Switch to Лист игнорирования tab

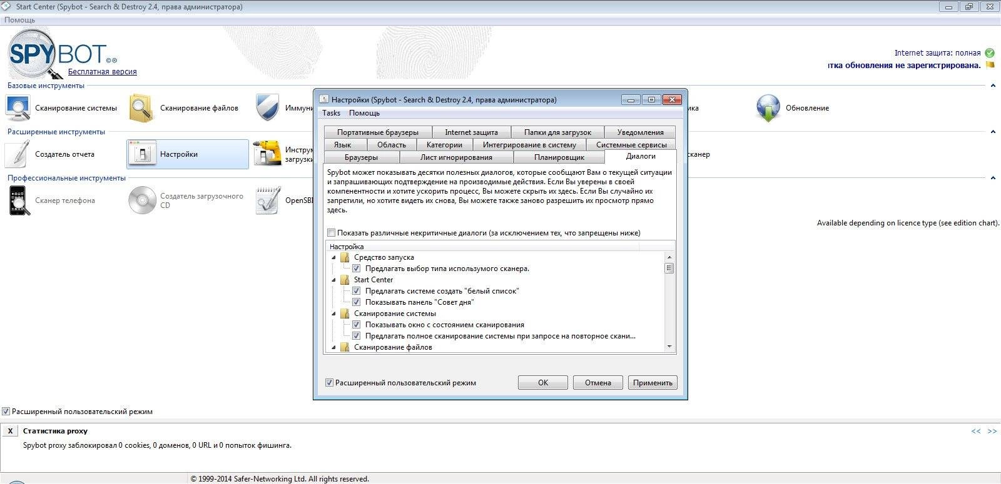[456, 157]
